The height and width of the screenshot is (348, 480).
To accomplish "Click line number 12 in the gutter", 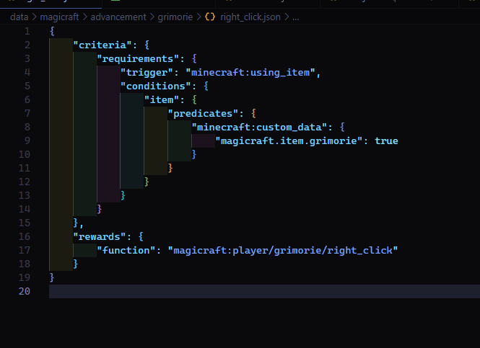I will pyautogui.click(x=25, y=182).
